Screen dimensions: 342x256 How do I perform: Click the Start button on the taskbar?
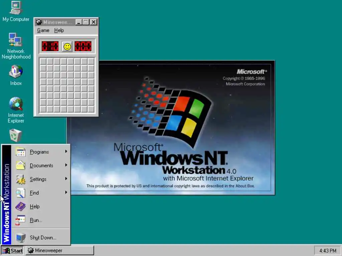click(x=12, y=251)
